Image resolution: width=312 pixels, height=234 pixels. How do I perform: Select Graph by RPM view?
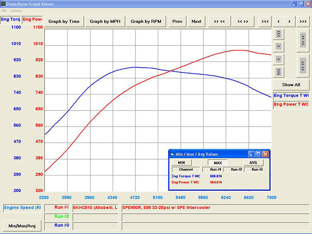click(146, 21)
